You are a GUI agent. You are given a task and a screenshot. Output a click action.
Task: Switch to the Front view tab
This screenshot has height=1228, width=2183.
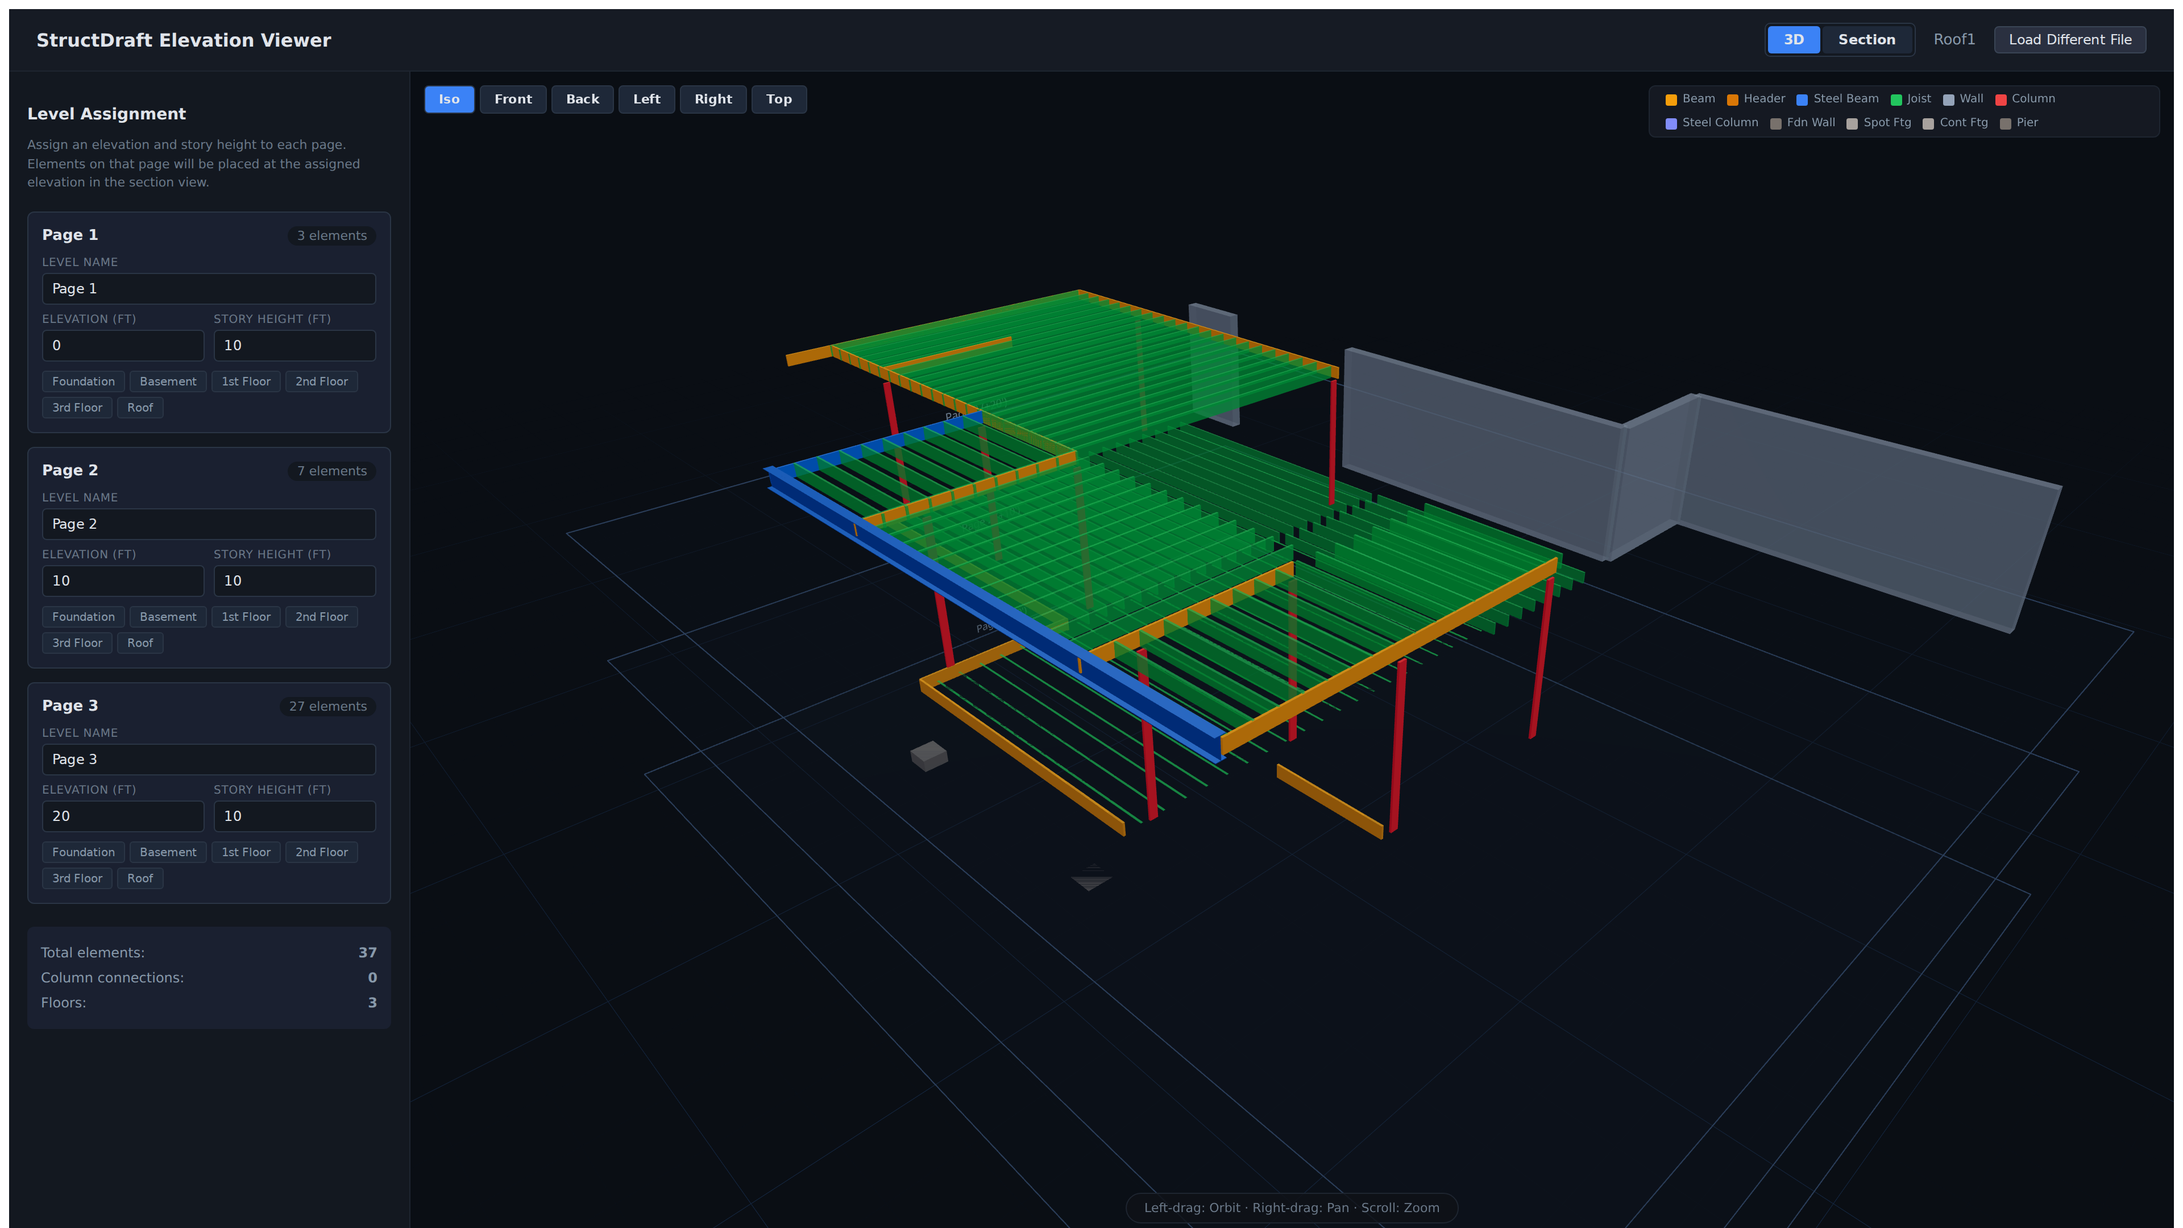pyautogui.click(x=513, y=99)
